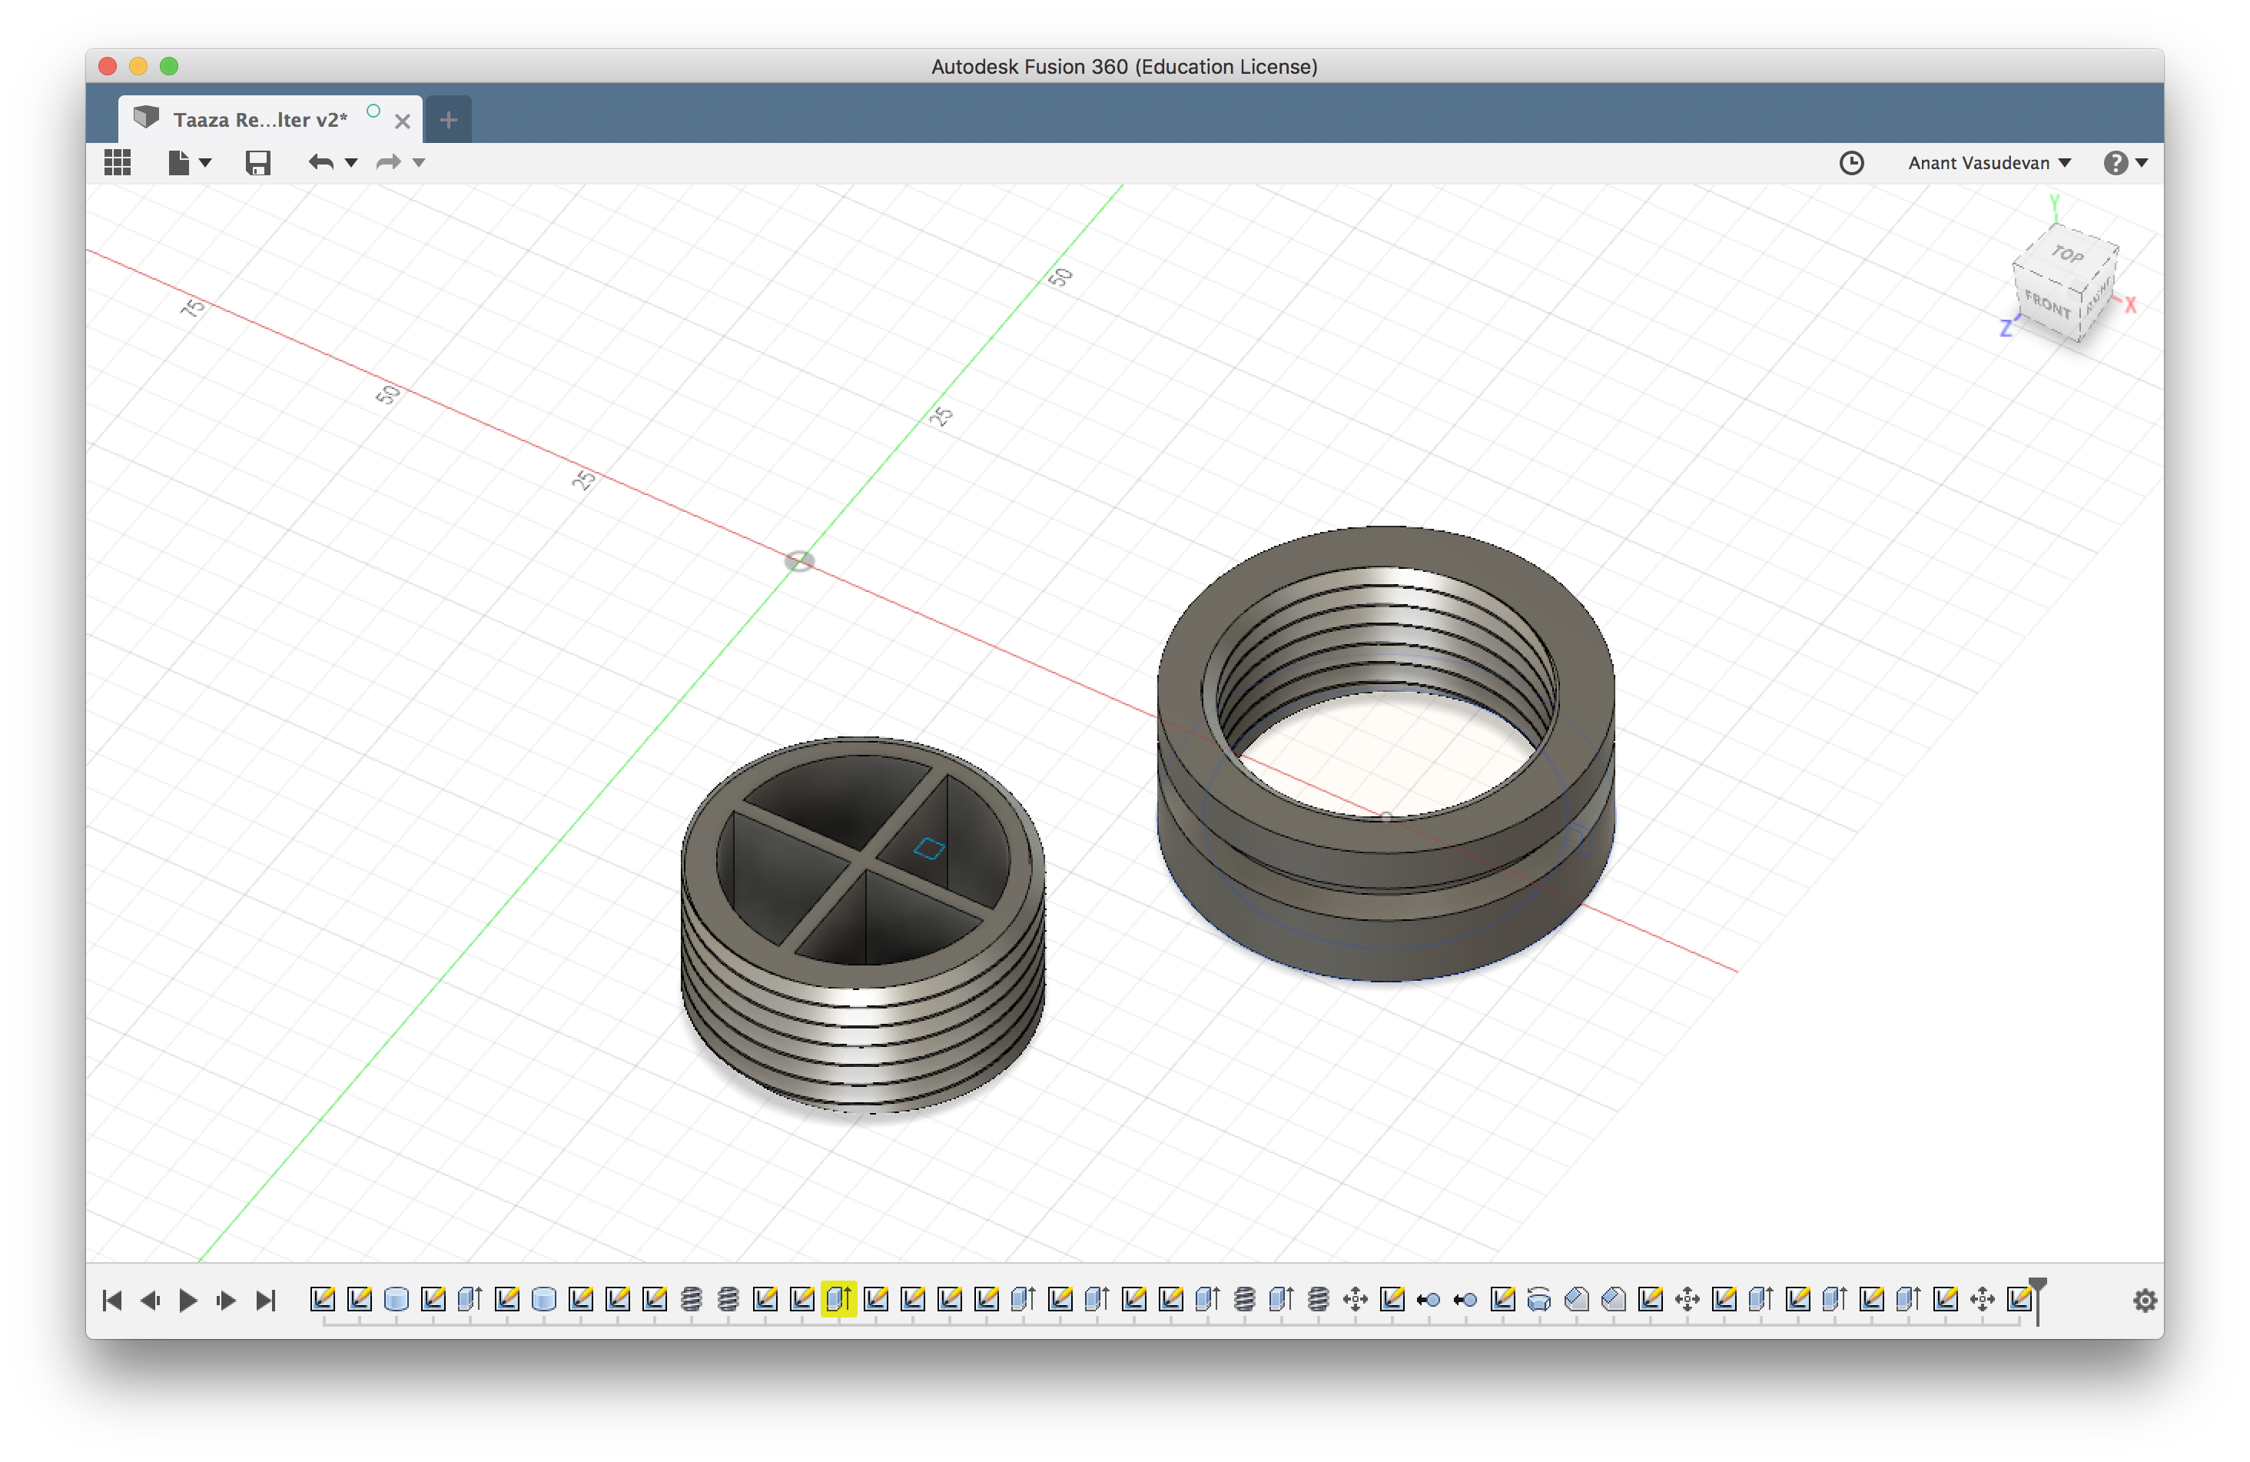This screenshot has width=2250, height=1462.
Task: Click the Save icon
Action: tap(258, 163)
